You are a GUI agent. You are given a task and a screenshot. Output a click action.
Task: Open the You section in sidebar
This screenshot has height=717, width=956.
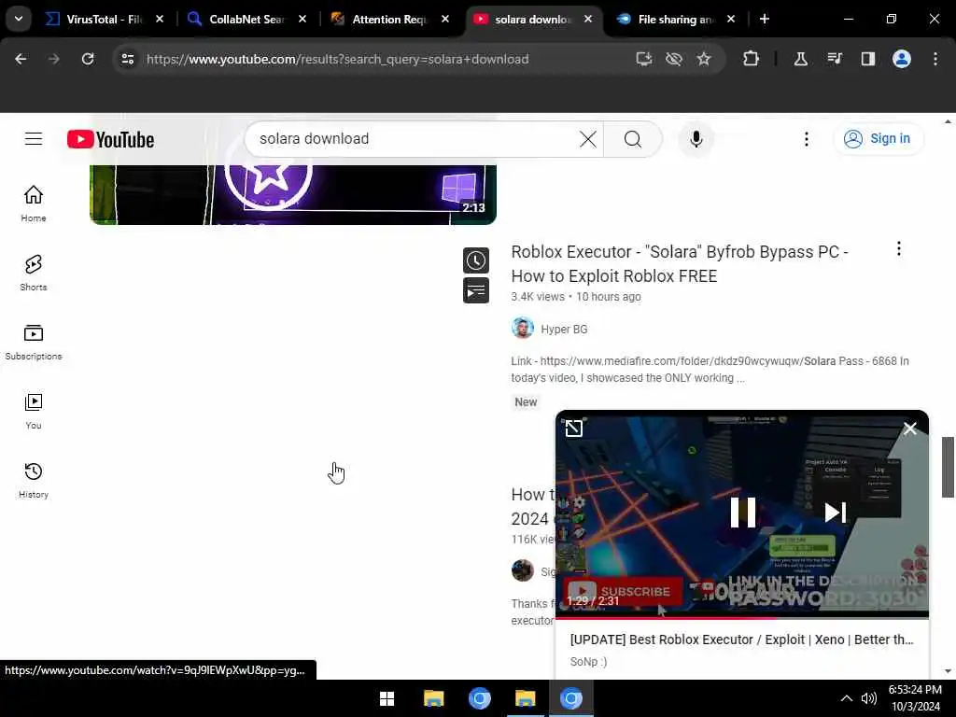(34, 411)
